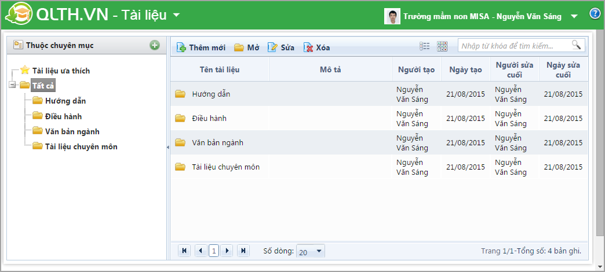Click the search magnifier icon
Screen dimensions: 605x272
pyautogui.click(x=575, y=45)
